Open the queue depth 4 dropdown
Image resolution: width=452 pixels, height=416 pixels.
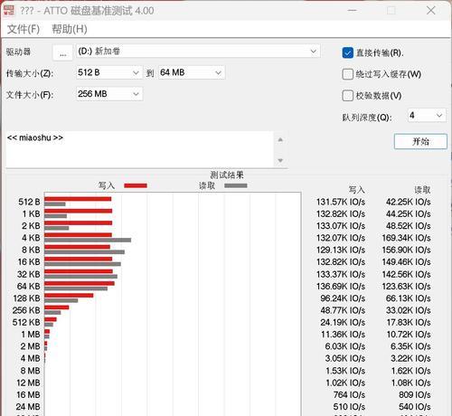pyautogui.click(x=427, y=116)
